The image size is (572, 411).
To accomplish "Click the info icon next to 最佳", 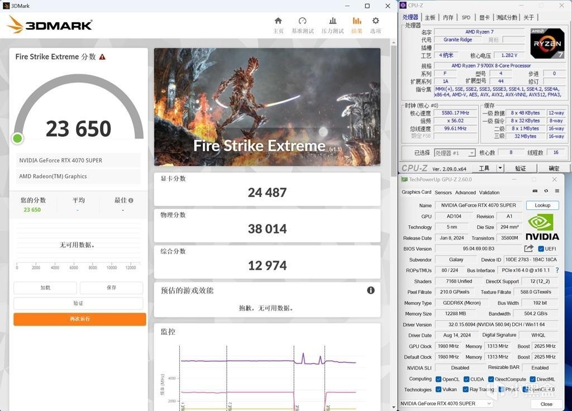I will (x=131, y=200).
